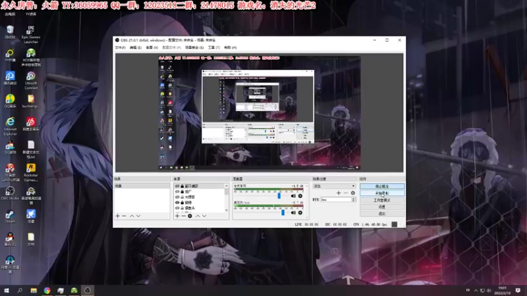The image size is (527, 296).
Task: Show hidden icons chevron in system tray
Action: 476,290
